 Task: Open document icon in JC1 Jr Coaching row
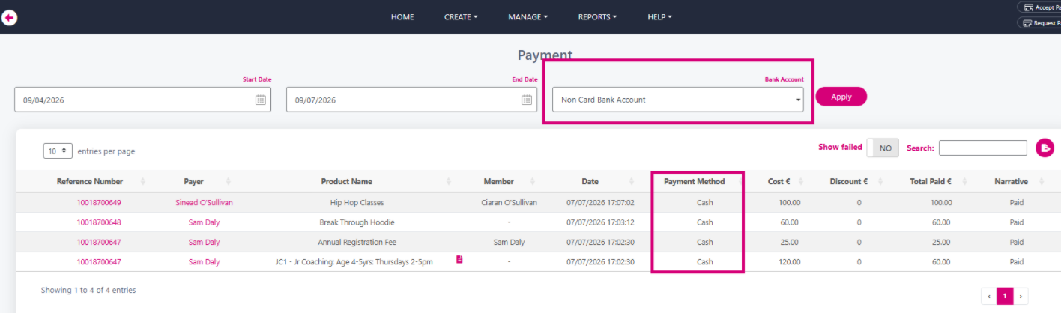pos(460,259)
